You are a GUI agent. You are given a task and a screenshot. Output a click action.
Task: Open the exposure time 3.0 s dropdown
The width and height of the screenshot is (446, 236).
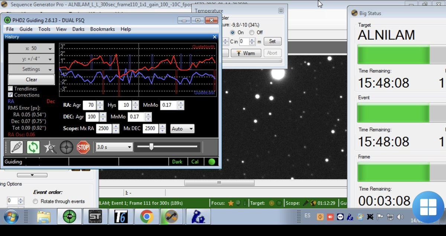click(114, 147)
